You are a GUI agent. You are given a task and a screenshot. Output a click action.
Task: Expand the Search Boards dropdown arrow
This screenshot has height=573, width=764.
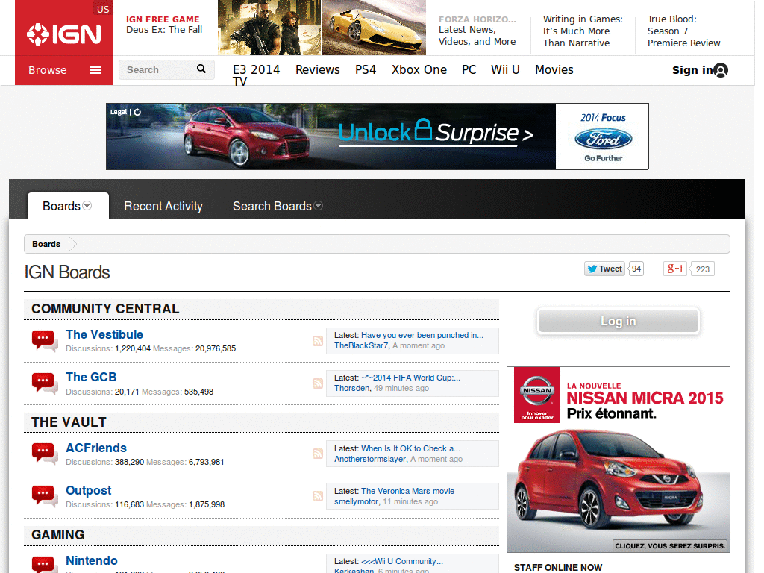319,206
